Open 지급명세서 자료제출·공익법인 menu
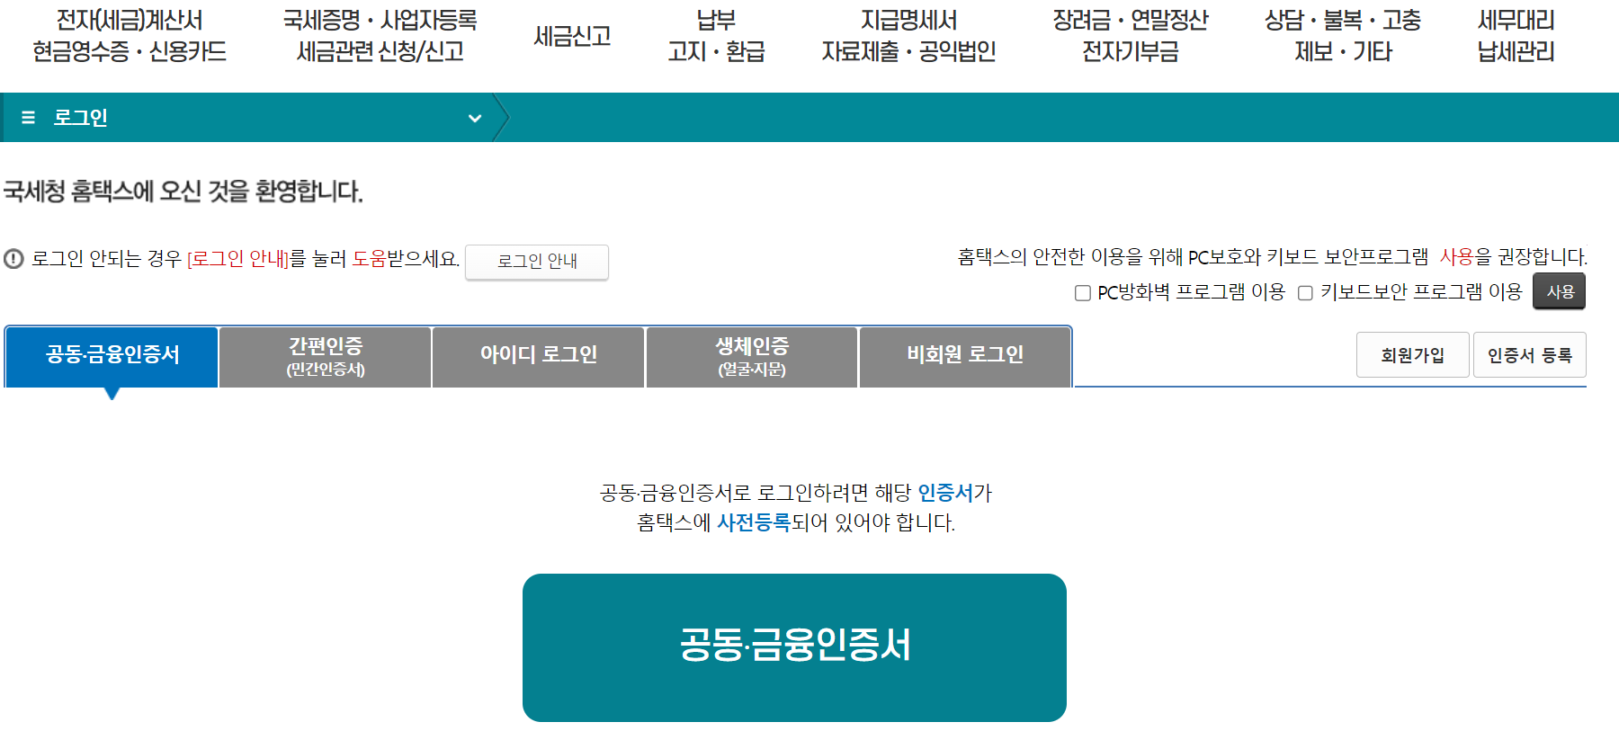Viewport: 1619px width, 749px height. tap(908, 36)
